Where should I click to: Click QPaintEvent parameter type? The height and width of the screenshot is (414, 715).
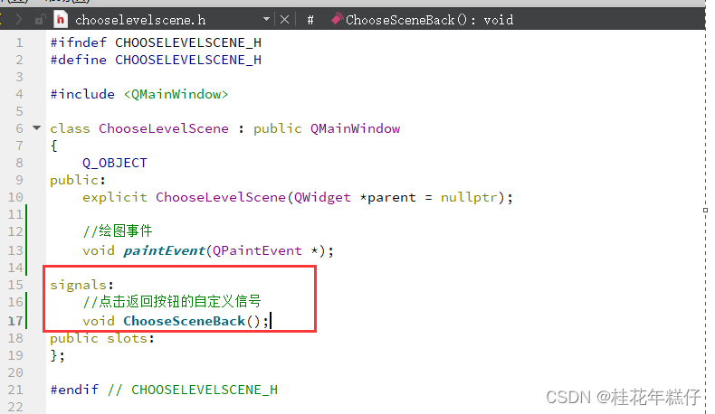(257, 250)
